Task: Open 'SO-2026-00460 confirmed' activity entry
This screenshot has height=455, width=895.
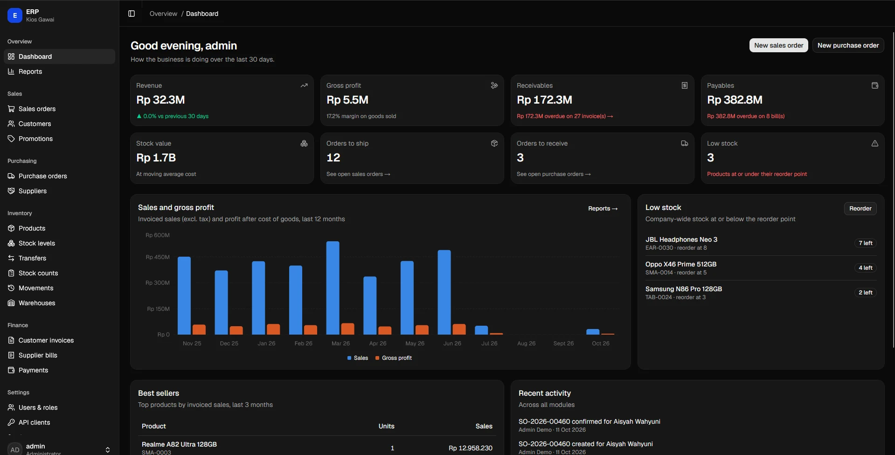Action: point(589,425)
